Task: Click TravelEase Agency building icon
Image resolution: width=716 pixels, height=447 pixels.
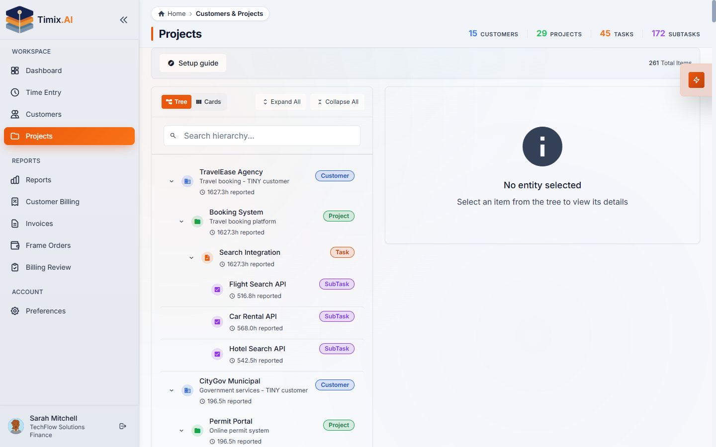Action: coord(187,182)
